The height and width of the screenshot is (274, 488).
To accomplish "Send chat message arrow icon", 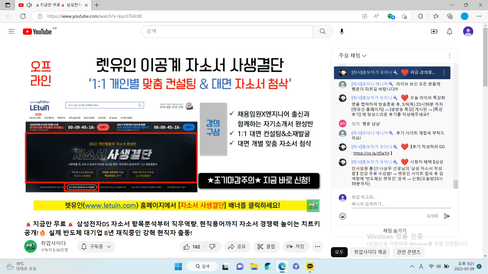I will coord(447,216).
